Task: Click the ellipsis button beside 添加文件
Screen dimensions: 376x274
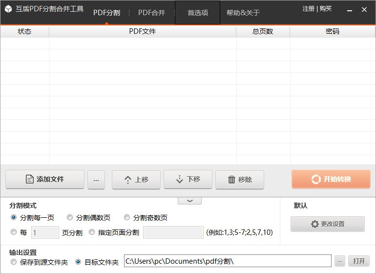Action: [96, 180]
